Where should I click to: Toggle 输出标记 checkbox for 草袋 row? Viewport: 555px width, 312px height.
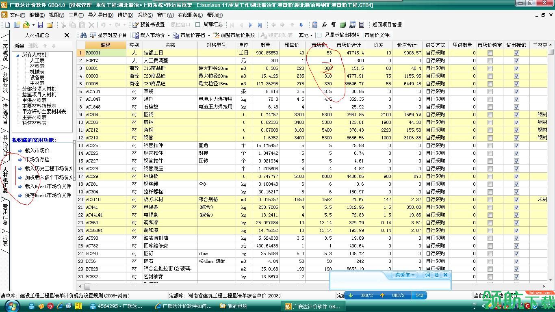[x=516, y=91]
